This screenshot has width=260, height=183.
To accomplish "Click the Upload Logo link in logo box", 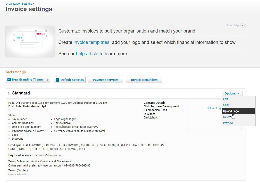I will [x=214, y=108].
